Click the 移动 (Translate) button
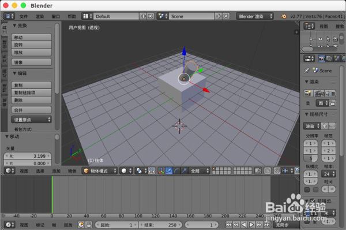The width and height of the screenshot is (346, 230). (x=31, y=38)
